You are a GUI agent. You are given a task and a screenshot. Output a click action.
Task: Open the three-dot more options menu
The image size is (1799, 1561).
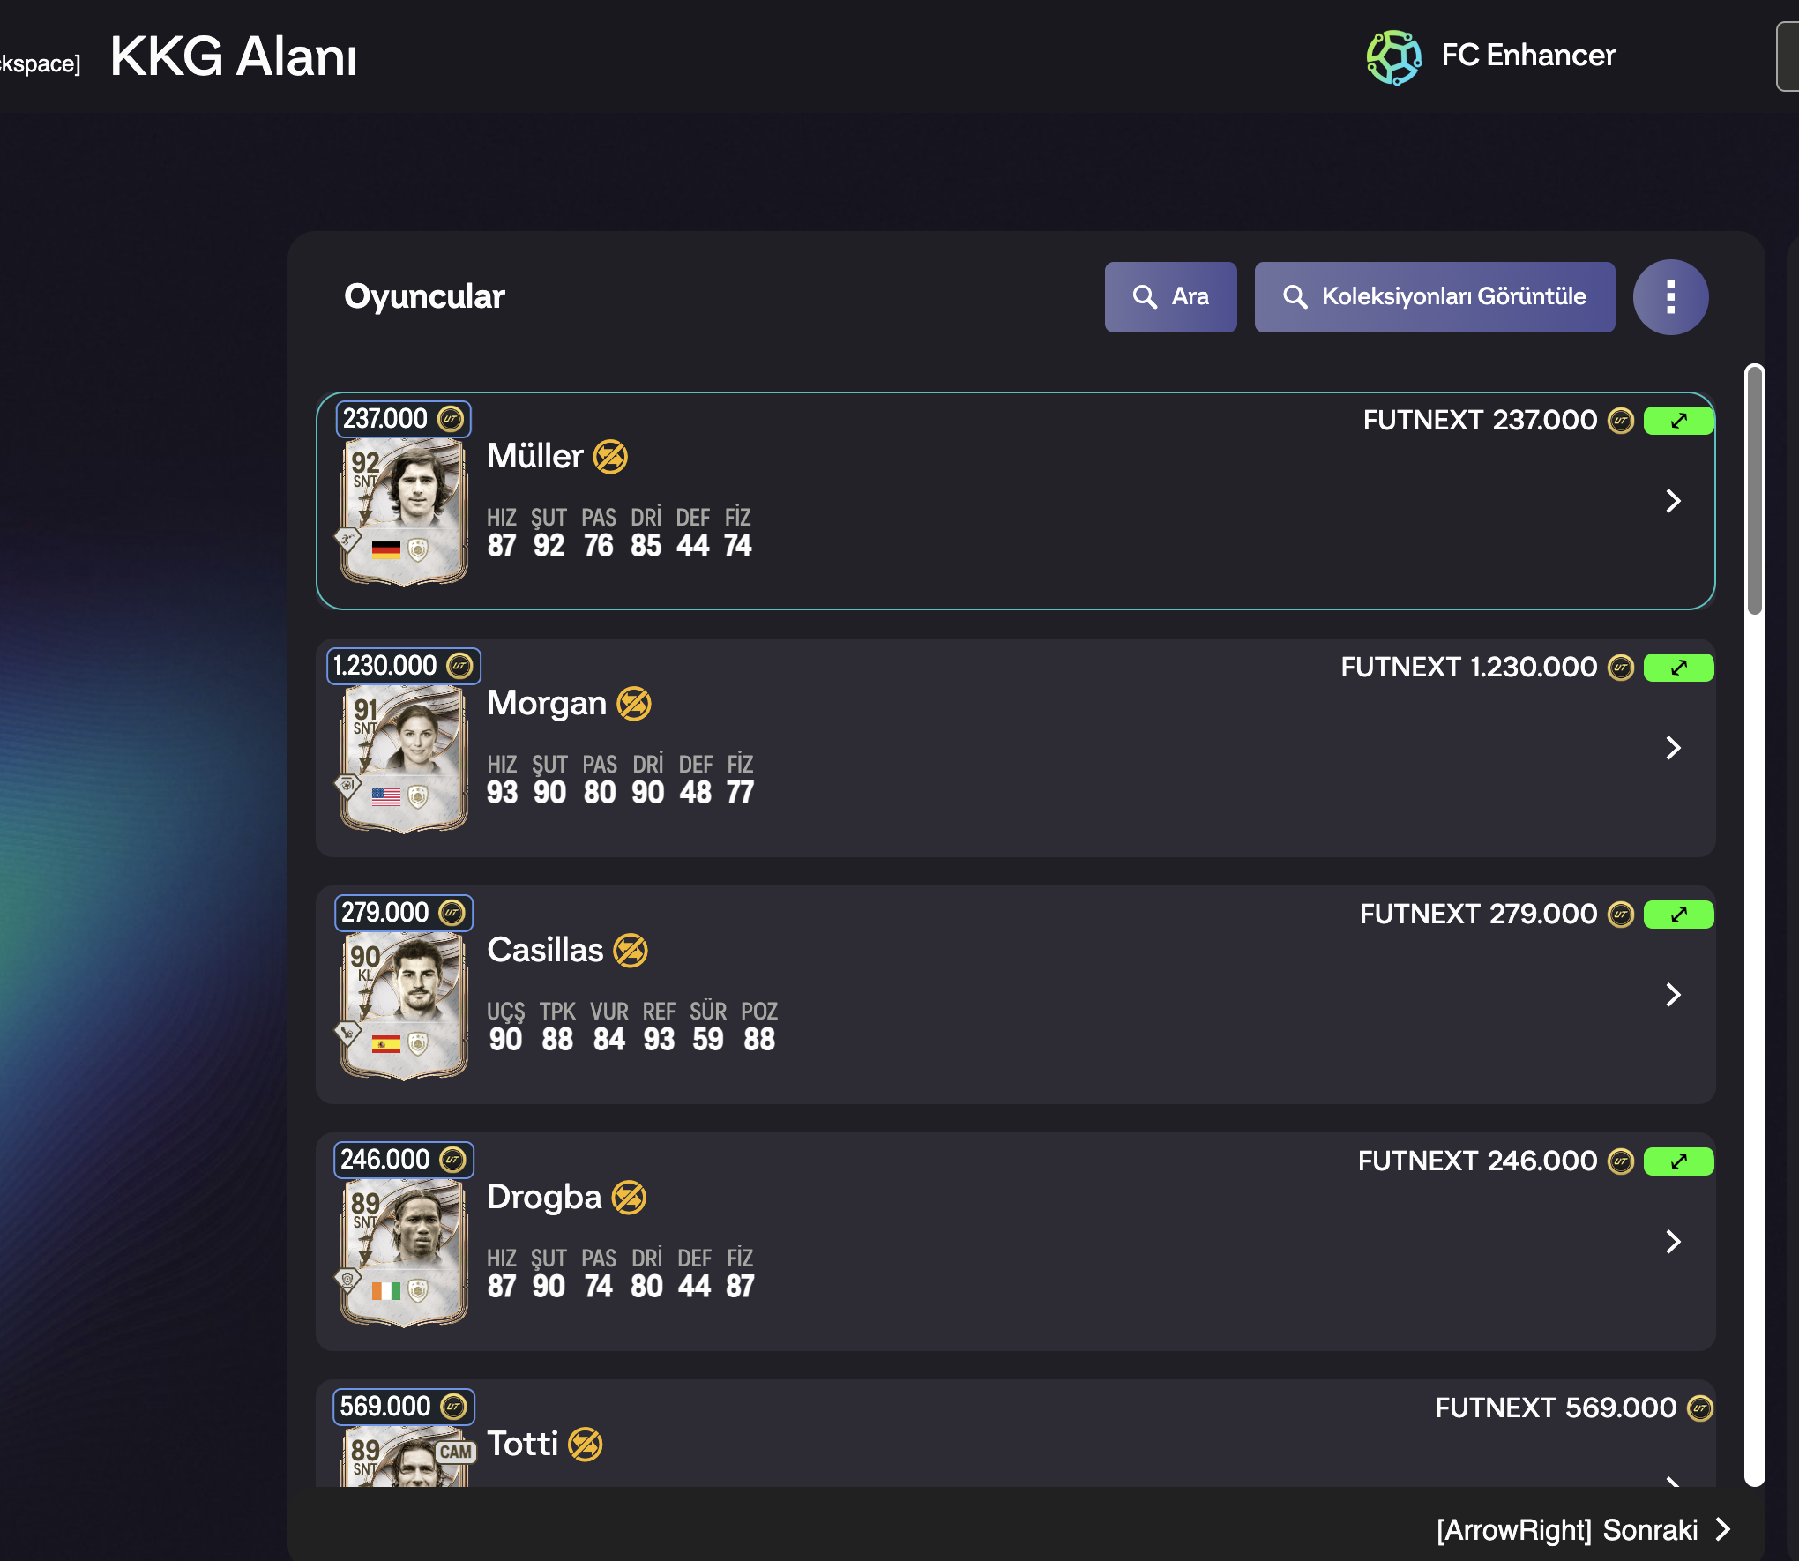coord(1670,297)
